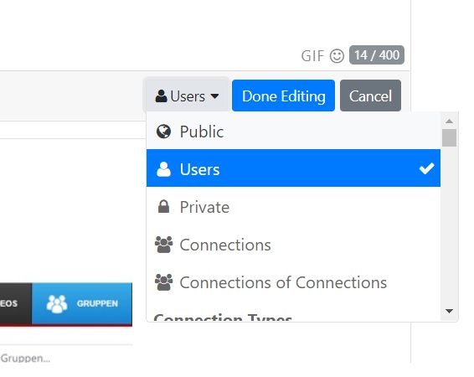474x377 pixels.
Task: Click the group icon for Connections of Connections
Action: (163, 282)
